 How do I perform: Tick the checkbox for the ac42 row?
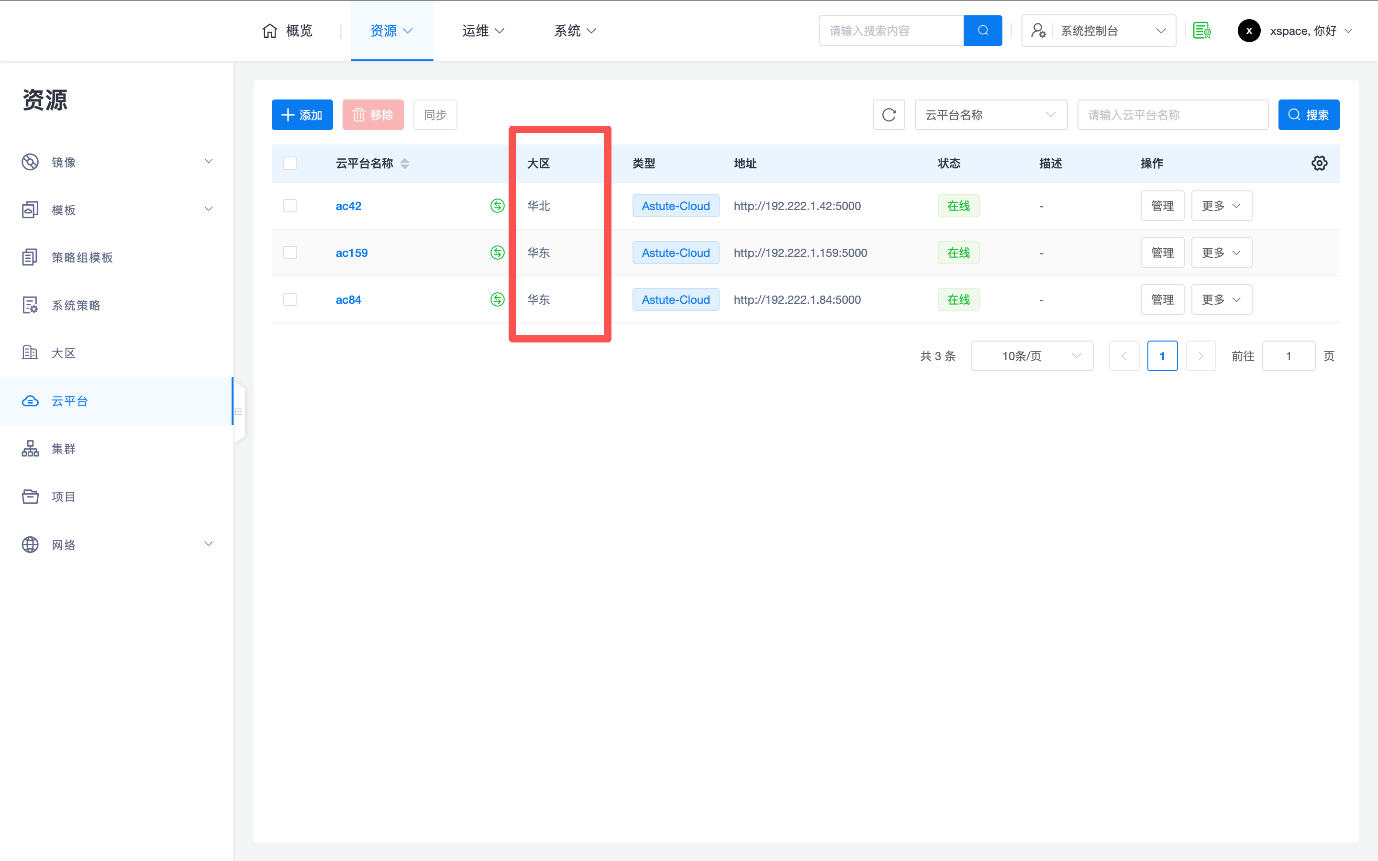pyautogui.click(x=290, y=206)
